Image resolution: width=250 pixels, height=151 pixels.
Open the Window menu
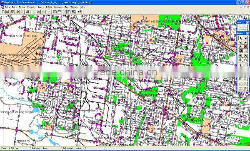click(x=74, y=7)
